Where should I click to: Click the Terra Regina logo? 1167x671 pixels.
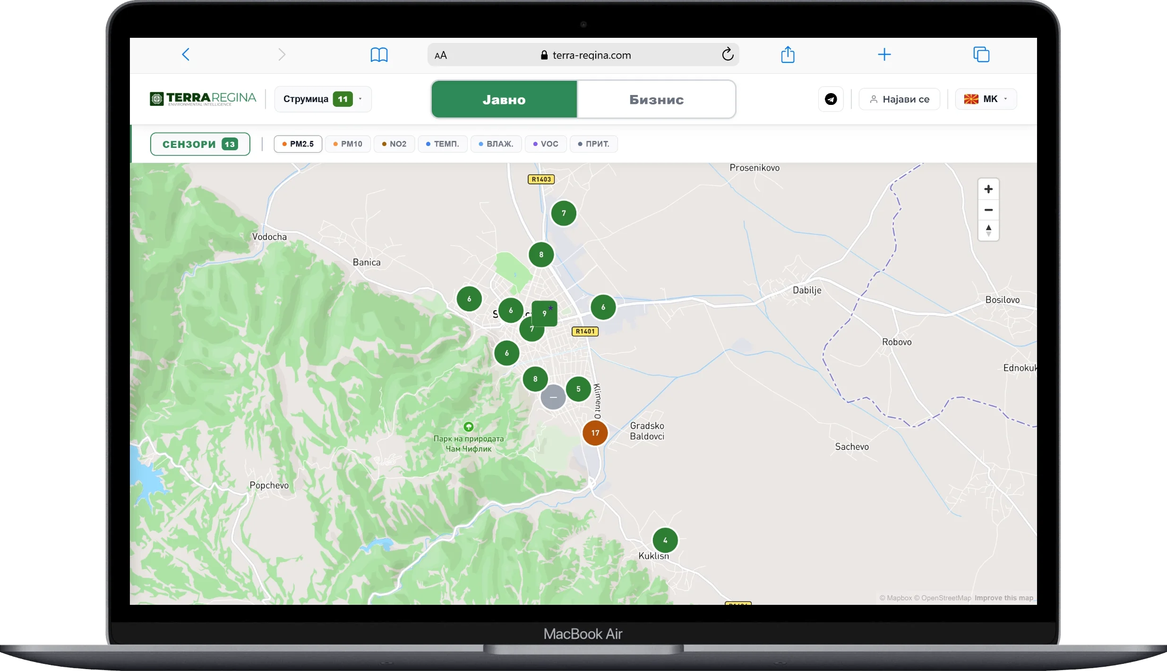[203, 99]
